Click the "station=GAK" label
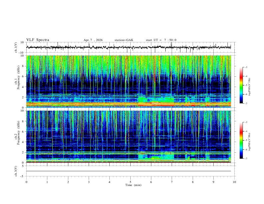The image size is (264, 204). click(124, 40)
